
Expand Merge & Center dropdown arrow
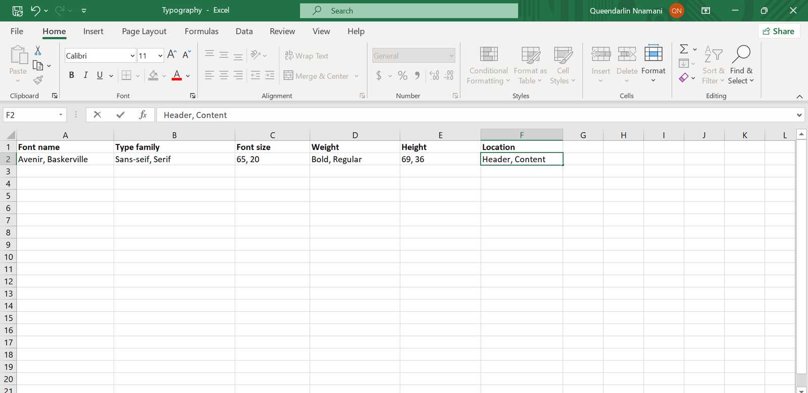357,76
